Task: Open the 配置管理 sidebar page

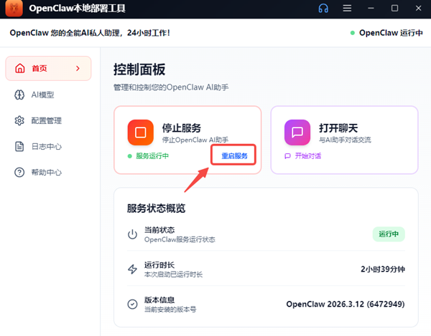Action: [x=48, y=120]
